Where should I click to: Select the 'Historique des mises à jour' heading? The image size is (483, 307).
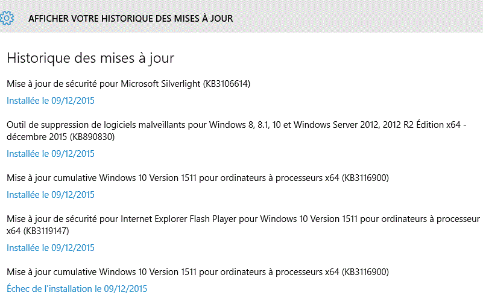click(90, 59)
